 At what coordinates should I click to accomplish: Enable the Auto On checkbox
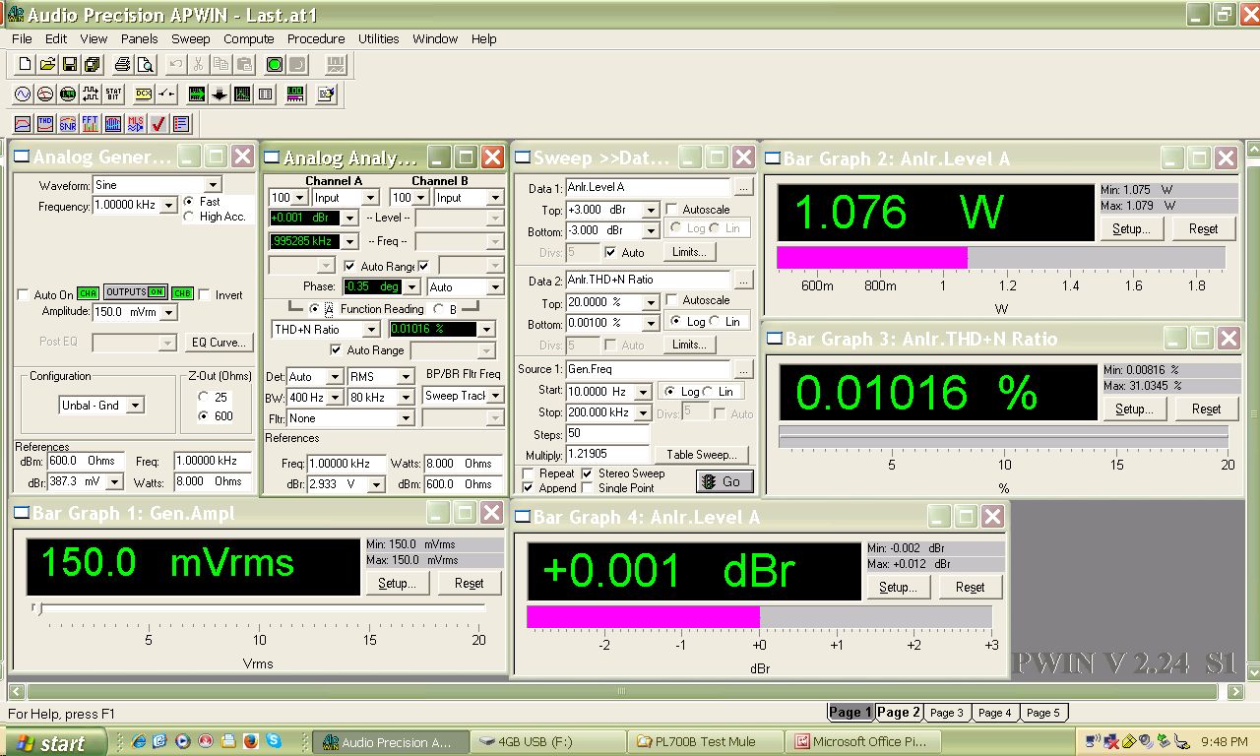(24, 295)
